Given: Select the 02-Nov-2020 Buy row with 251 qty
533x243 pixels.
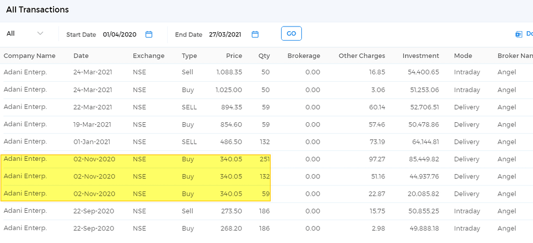Looking at the screenshot, I should click(266, 159).
